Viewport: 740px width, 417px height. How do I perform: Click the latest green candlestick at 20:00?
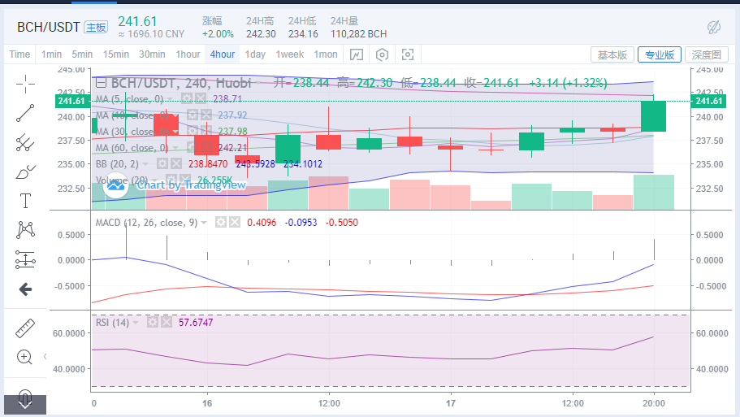(654, 116)
